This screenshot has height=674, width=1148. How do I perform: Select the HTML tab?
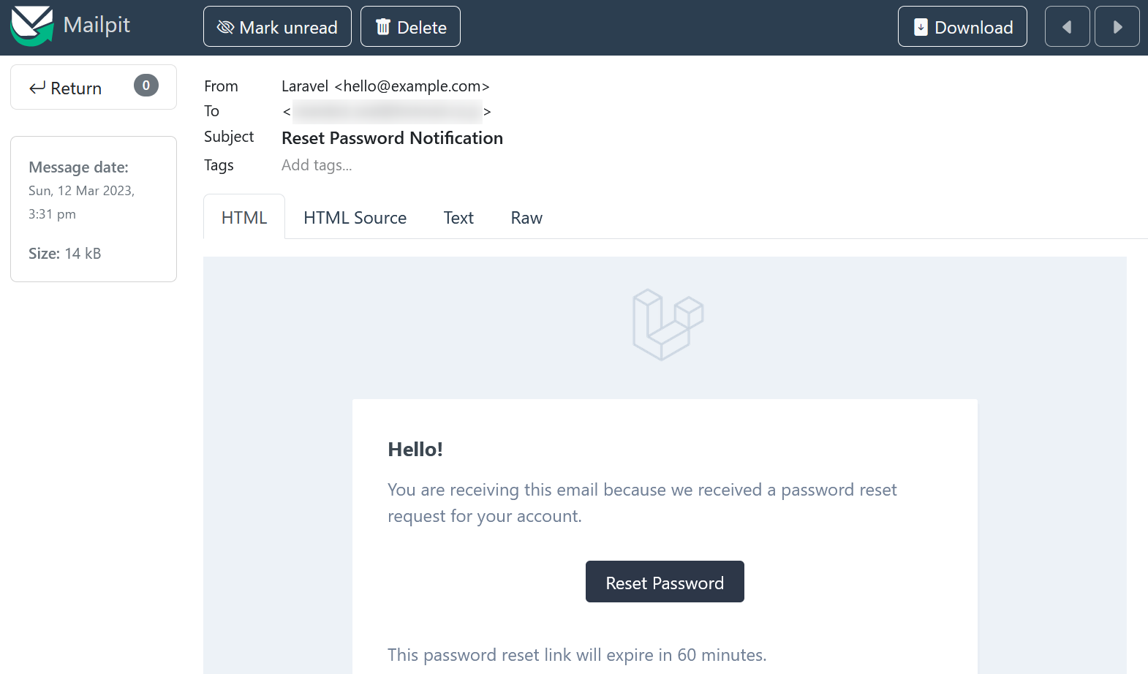point(244,217)
